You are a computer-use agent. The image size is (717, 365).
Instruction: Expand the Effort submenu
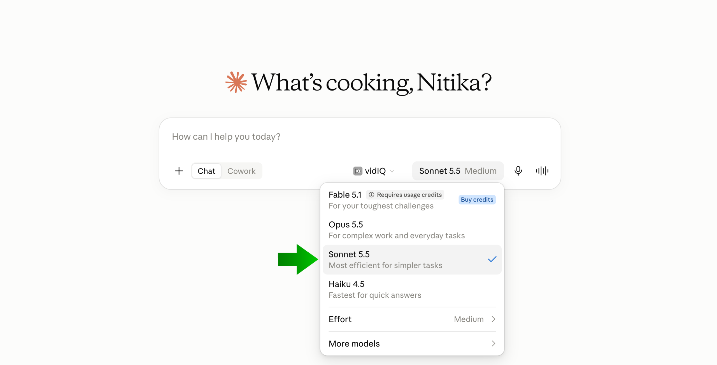point(412,319)
